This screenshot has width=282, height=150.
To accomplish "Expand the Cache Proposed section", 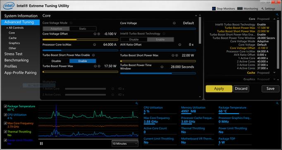I will [274, 73].
